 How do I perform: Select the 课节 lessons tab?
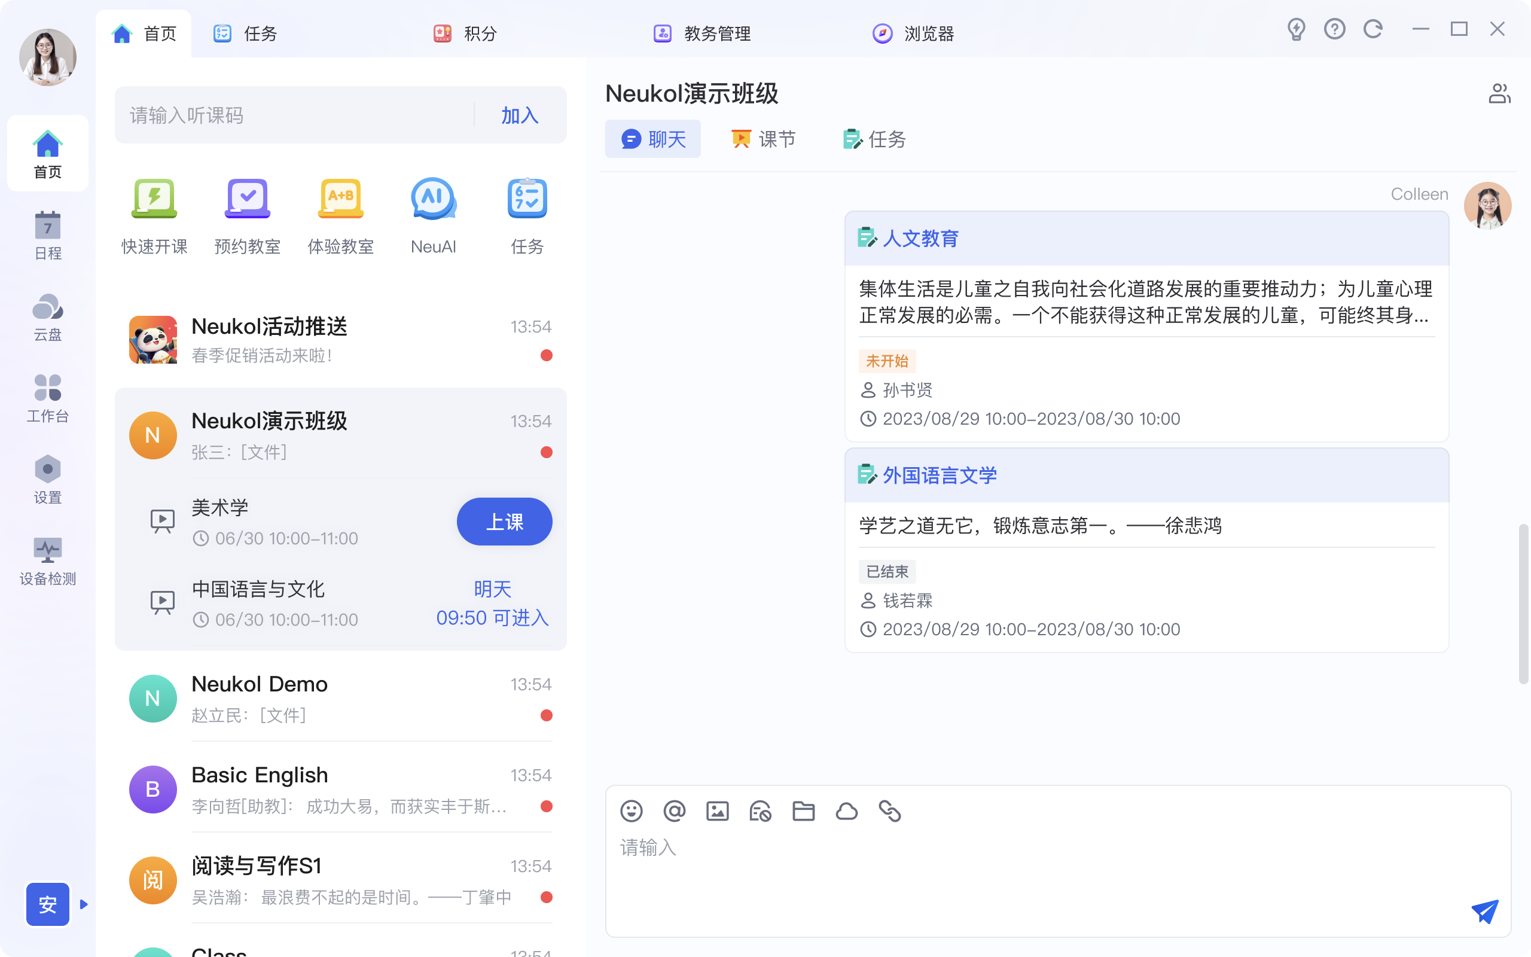point(763,139)
